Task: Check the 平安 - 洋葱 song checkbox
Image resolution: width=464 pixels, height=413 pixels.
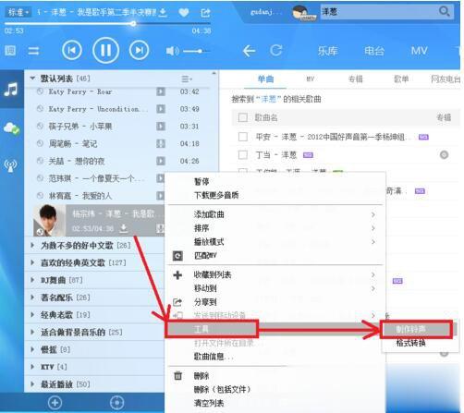Action: (x=243, y=137)
